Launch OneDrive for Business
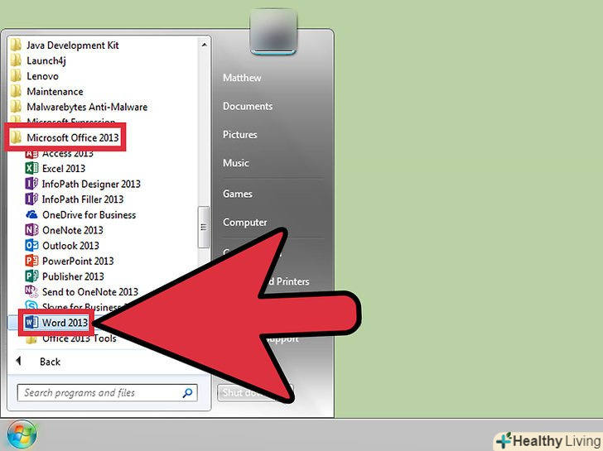Viewport: 603px width, 451px height. (x=80, y=215)
